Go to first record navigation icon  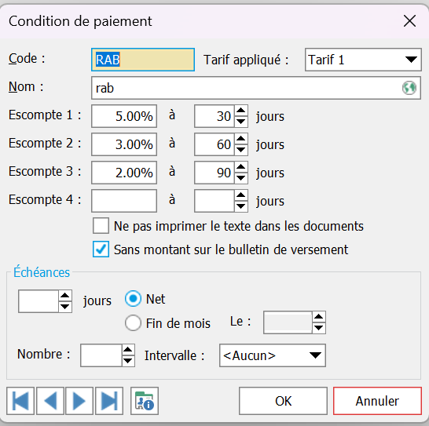tap(20, 401)
